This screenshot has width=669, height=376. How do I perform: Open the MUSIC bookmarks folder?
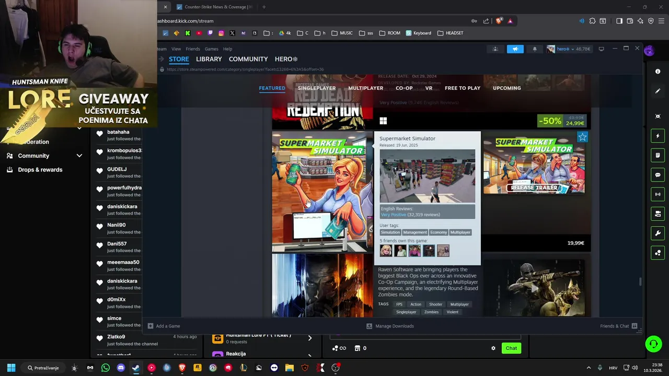[342, 33]
